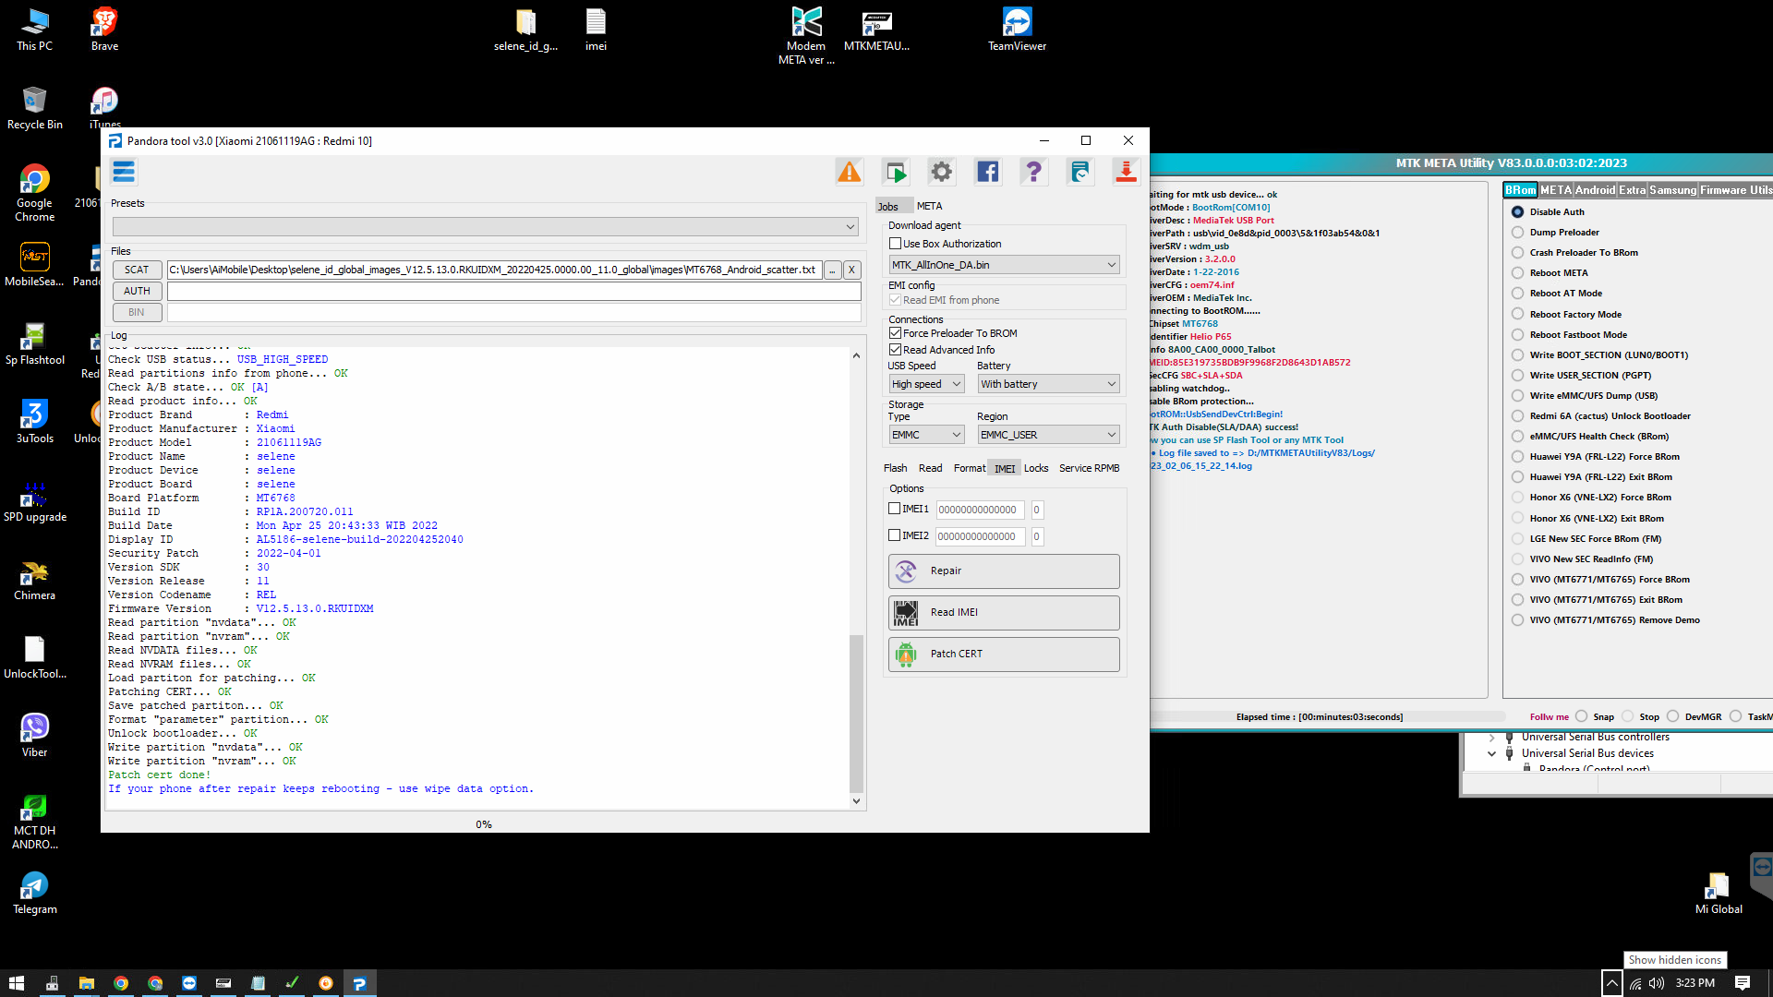The image size is (1773, 997).
Task: Open File Explorer from the taskbar
Action: [86, 983]
